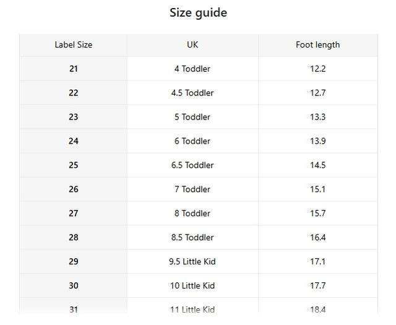Select the 17.7 foot length value
The image size is (396, 325).
(317, 286)
